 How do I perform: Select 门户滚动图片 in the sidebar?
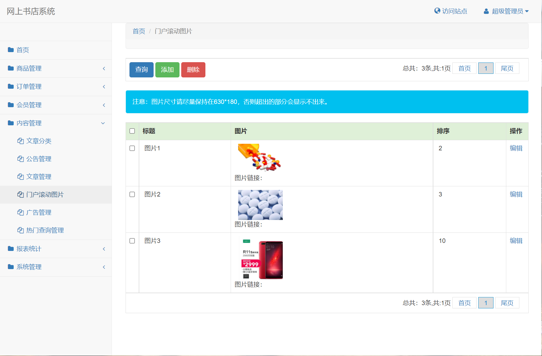(45, 194)
